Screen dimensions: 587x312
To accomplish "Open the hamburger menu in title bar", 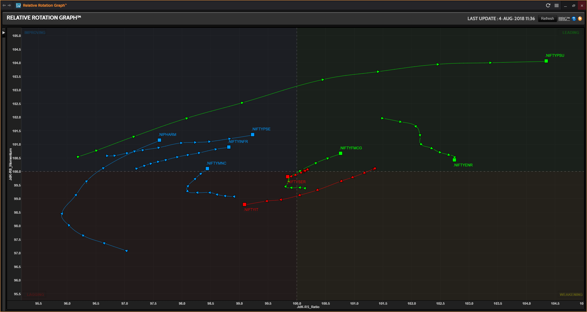I will [x=557, y=5].
